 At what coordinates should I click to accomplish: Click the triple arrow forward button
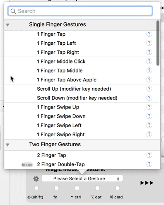(147, 183)
